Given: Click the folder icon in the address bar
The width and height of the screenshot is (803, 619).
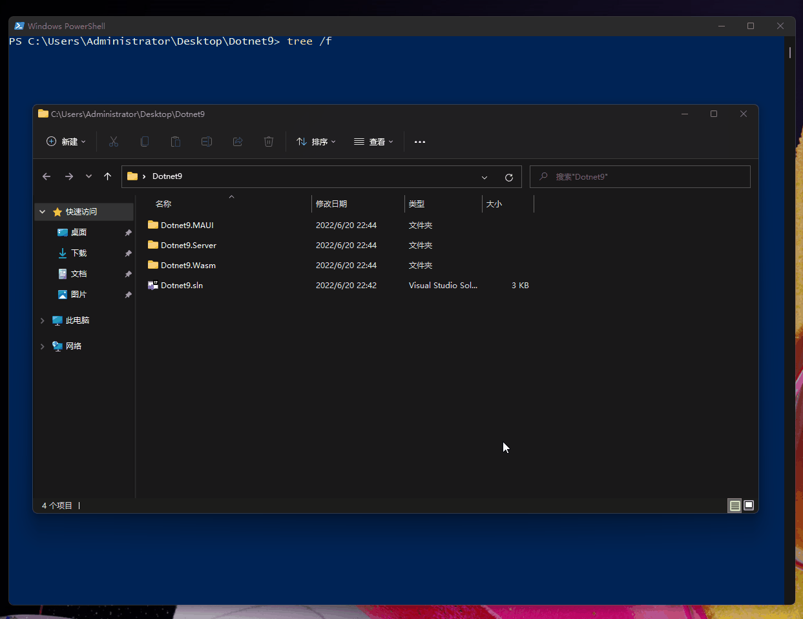Looking at the screenshot, I should (132, 176).
